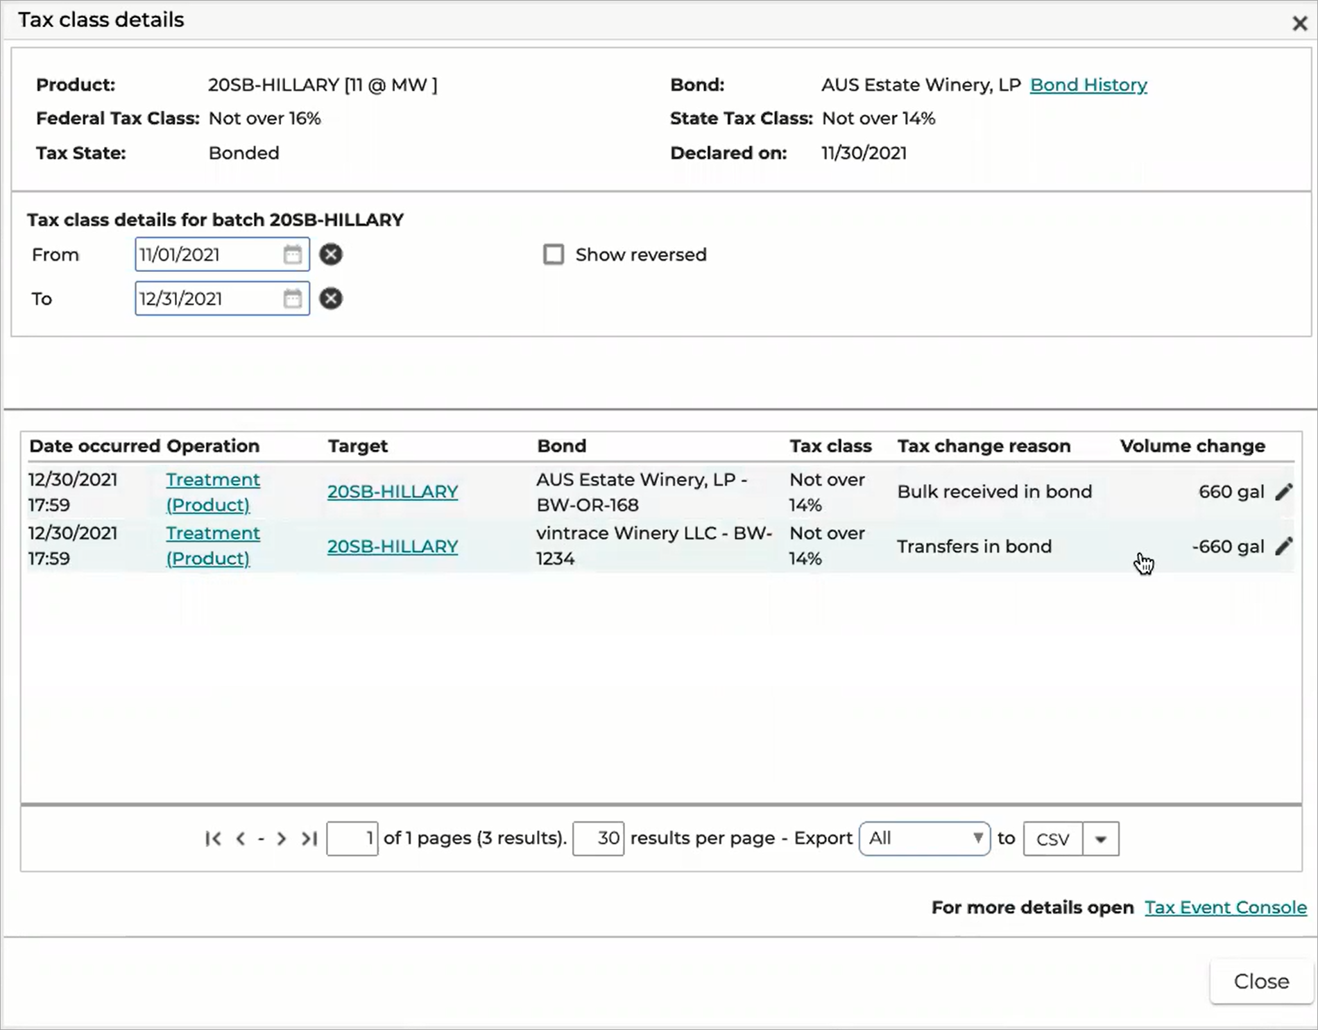This screenshot has width=1318, height=1030.
Task: Edit the -660 gal Transfers in bond row
Action: 1284,546
